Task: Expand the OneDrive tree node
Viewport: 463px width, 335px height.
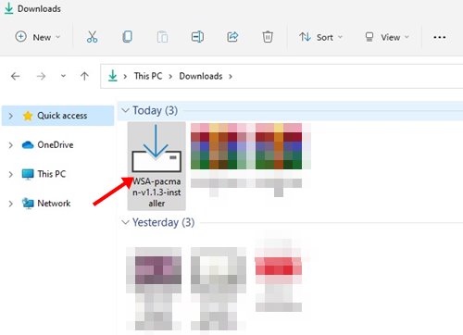Action: coord(10,145)
